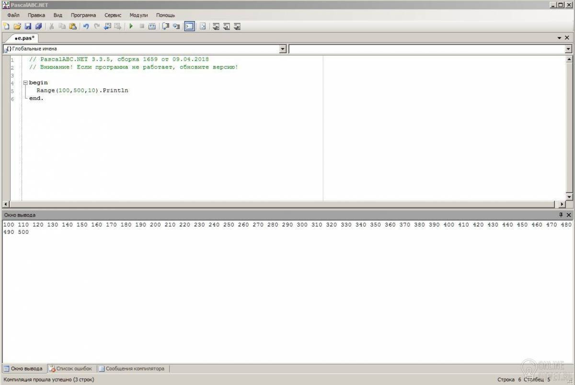This screenshot has height=385, width=575.
Task: Click the Строка 6 status bar entry
Action: pyautogui.click(x=509, y=380)
